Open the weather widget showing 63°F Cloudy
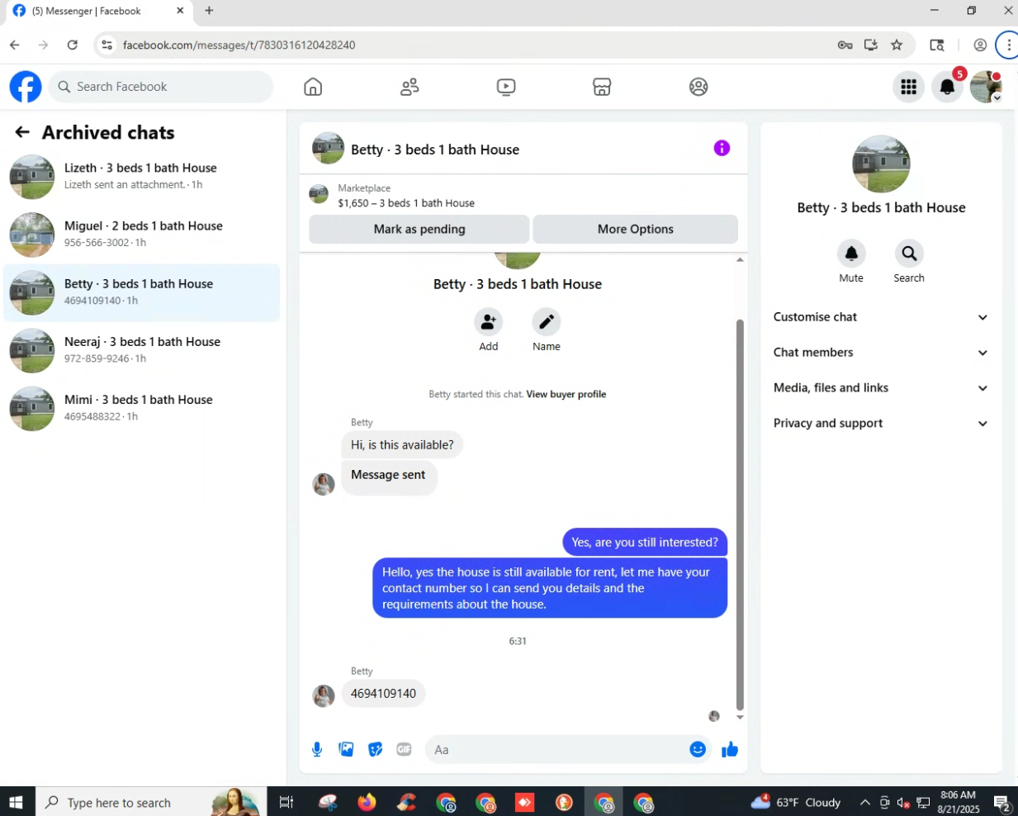Image resolution: width=1018 pixels, height=816 pixels. pyautogui.click(x=796, y=802)
